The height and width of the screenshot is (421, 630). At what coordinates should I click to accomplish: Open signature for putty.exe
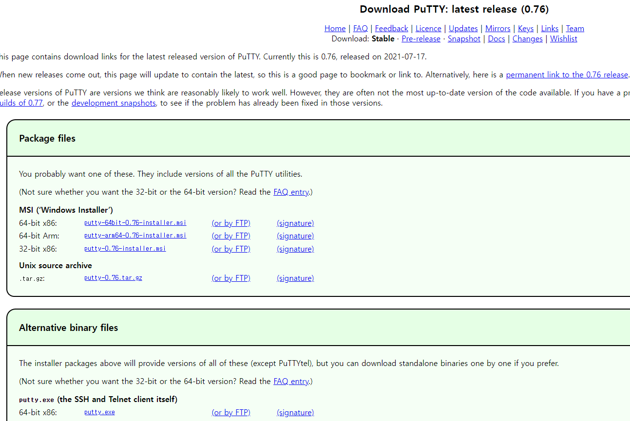pos(295,412)
